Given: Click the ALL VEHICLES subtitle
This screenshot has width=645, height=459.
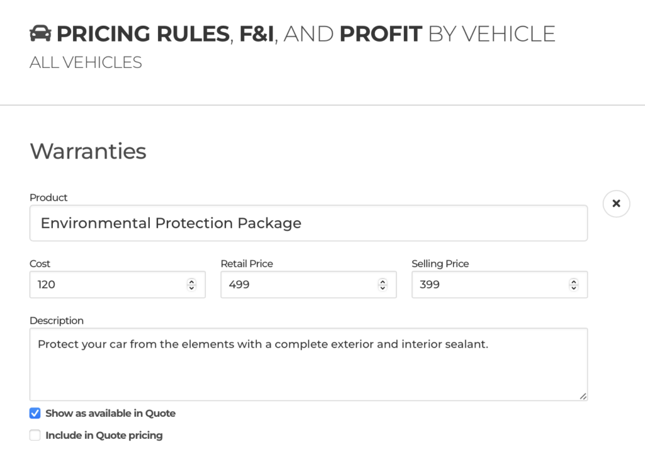Looking at the screenshot, I should 86,62.
